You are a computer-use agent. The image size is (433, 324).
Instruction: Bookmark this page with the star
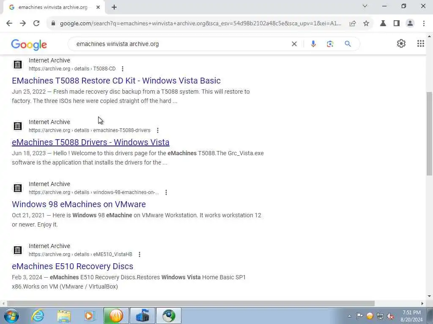[366, 24]
